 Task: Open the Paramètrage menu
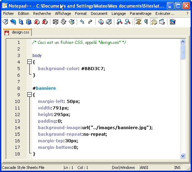[141, 13]
